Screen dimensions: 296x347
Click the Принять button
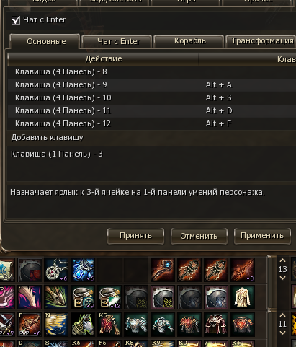coord(135,236)
